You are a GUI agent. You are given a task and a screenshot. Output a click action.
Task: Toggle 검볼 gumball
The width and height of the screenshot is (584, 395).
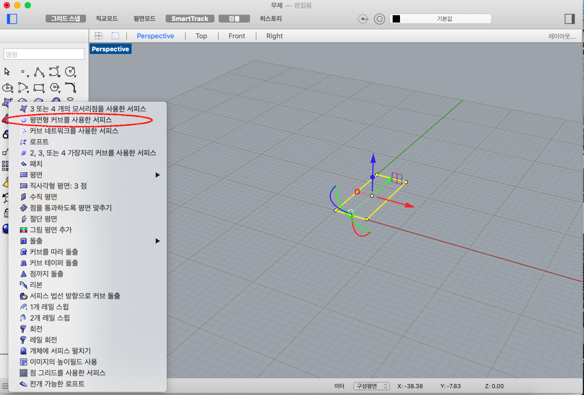(234, 18)
